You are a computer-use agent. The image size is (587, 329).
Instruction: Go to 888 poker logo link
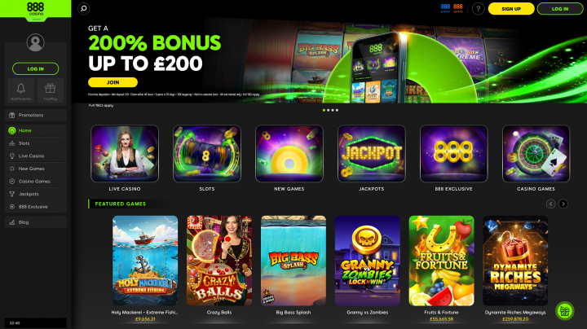[445, 8]
